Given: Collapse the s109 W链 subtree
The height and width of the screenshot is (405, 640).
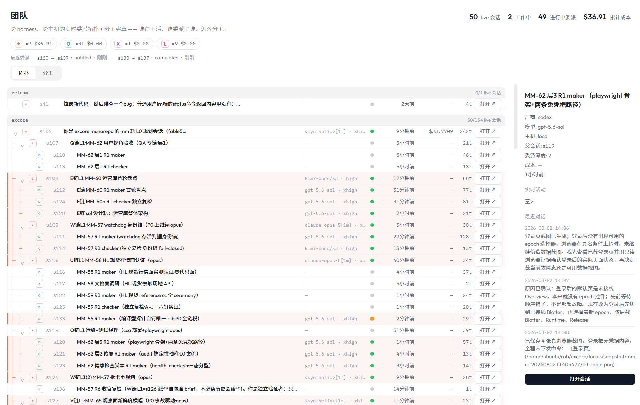Looking at the screenshot, I should pyautogui.click(x=22, y=228).
